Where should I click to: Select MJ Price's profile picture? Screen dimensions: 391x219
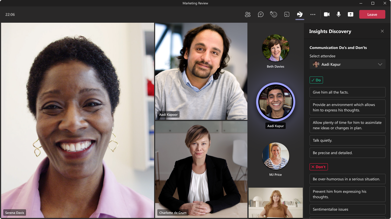(275, 156)
